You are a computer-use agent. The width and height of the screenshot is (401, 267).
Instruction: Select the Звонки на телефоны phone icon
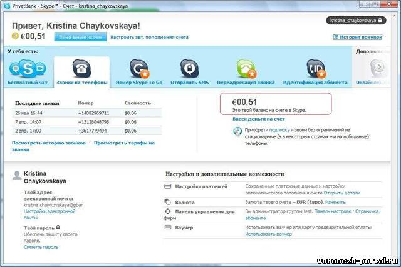pyautogui.click(x=81, y=68)
